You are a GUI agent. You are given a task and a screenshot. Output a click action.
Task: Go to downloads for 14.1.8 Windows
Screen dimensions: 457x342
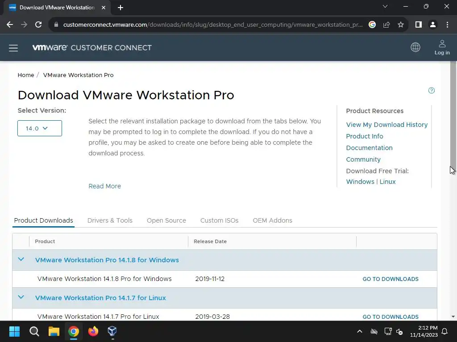point(391,279)
